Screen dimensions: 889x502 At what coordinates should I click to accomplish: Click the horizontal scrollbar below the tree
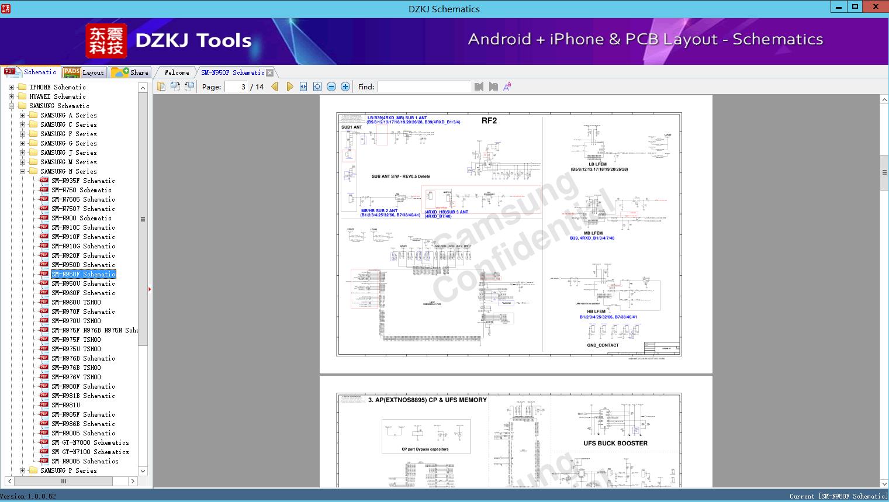point(63,481)
